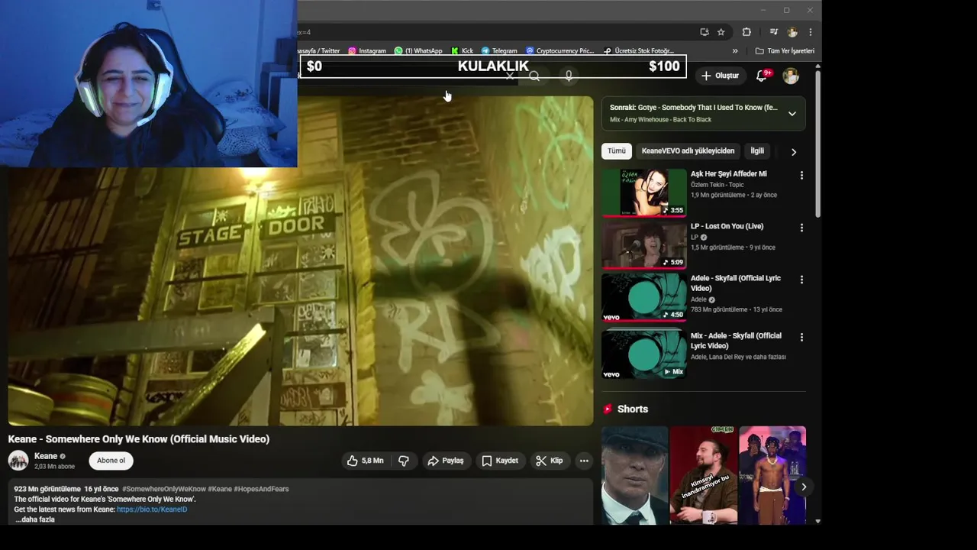
Task: Clear the search box with X
Action: click(510, 76)
